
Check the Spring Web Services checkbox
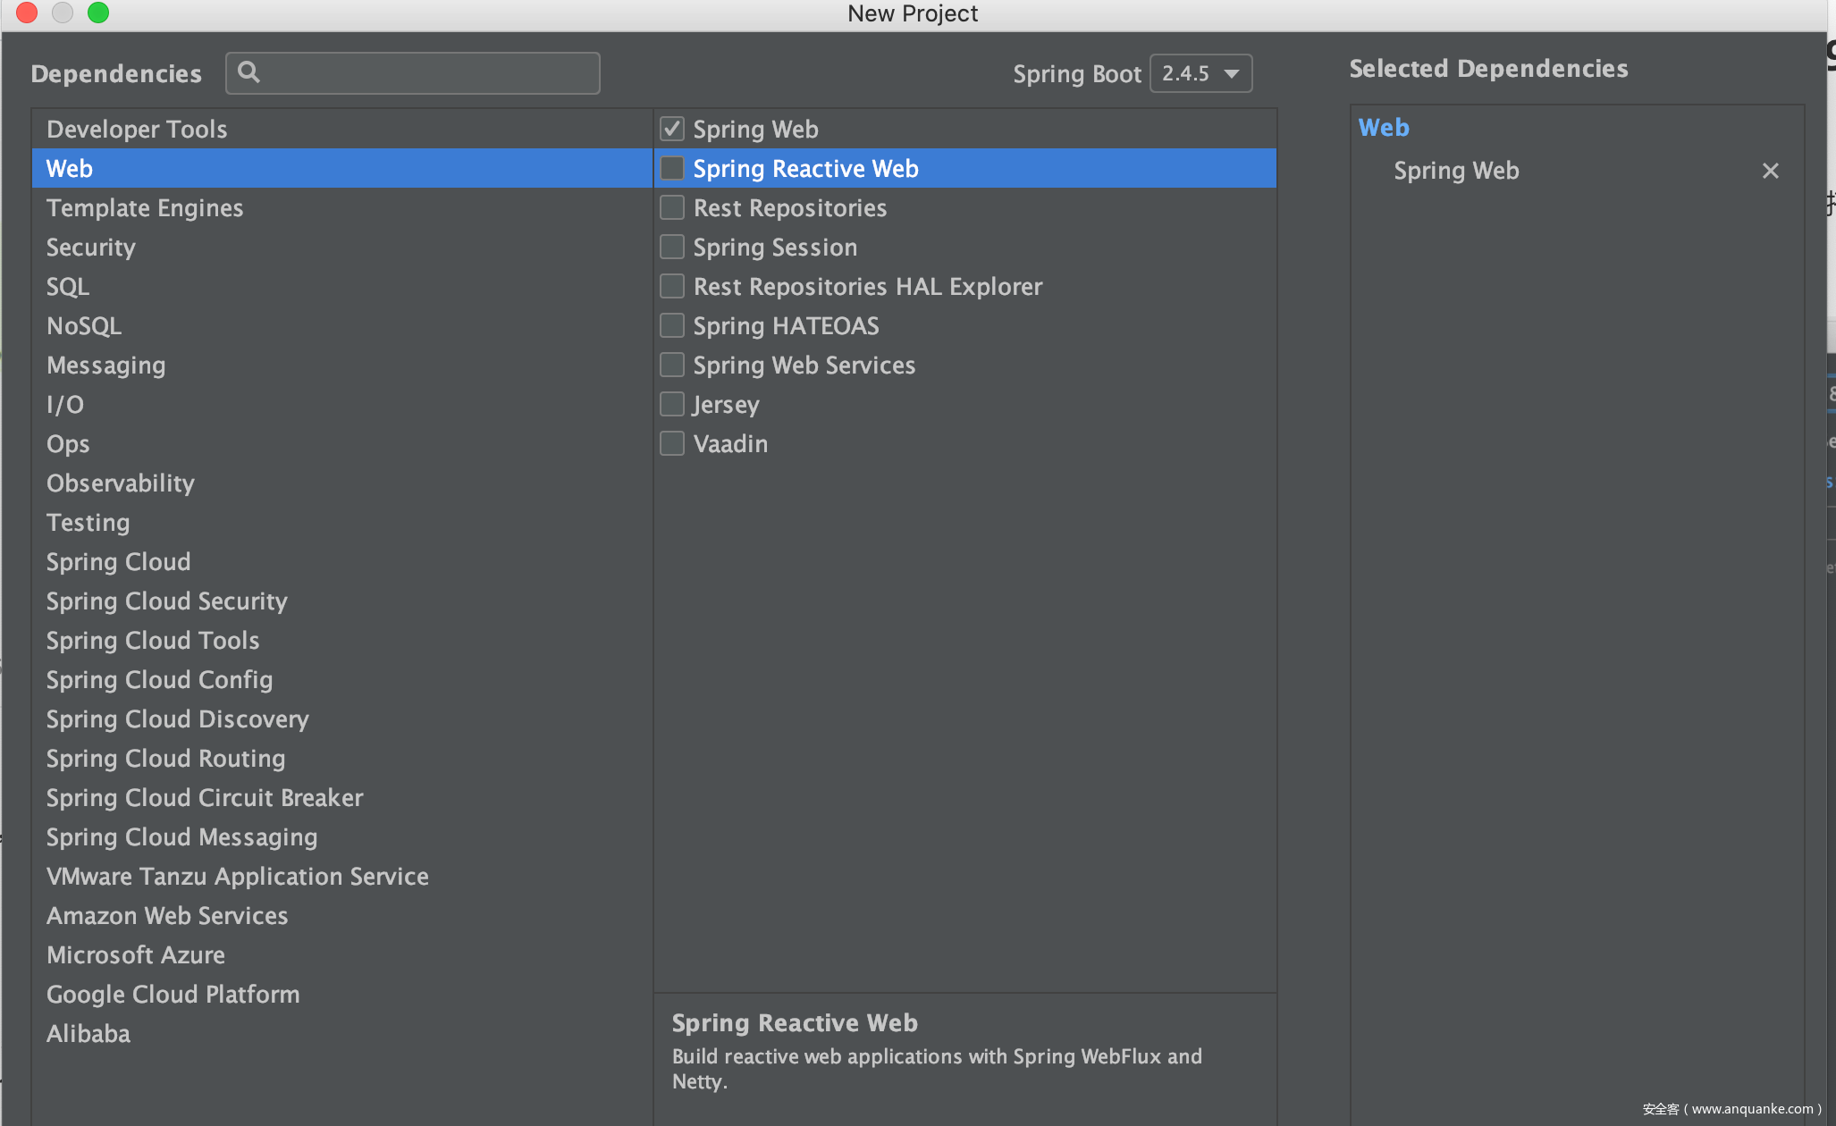pos(672,365)
